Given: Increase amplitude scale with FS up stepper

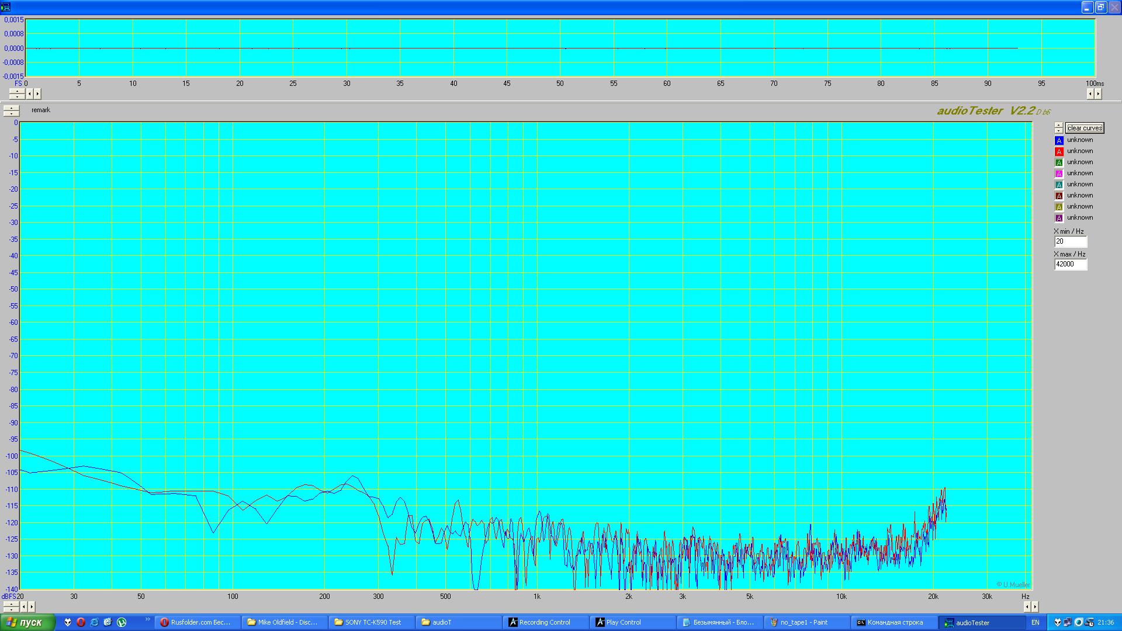Looking at the screenshot, I should [17, 91].
